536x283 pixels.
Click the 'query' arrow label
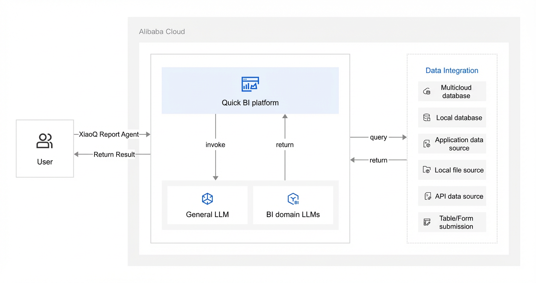click(378, 137)
